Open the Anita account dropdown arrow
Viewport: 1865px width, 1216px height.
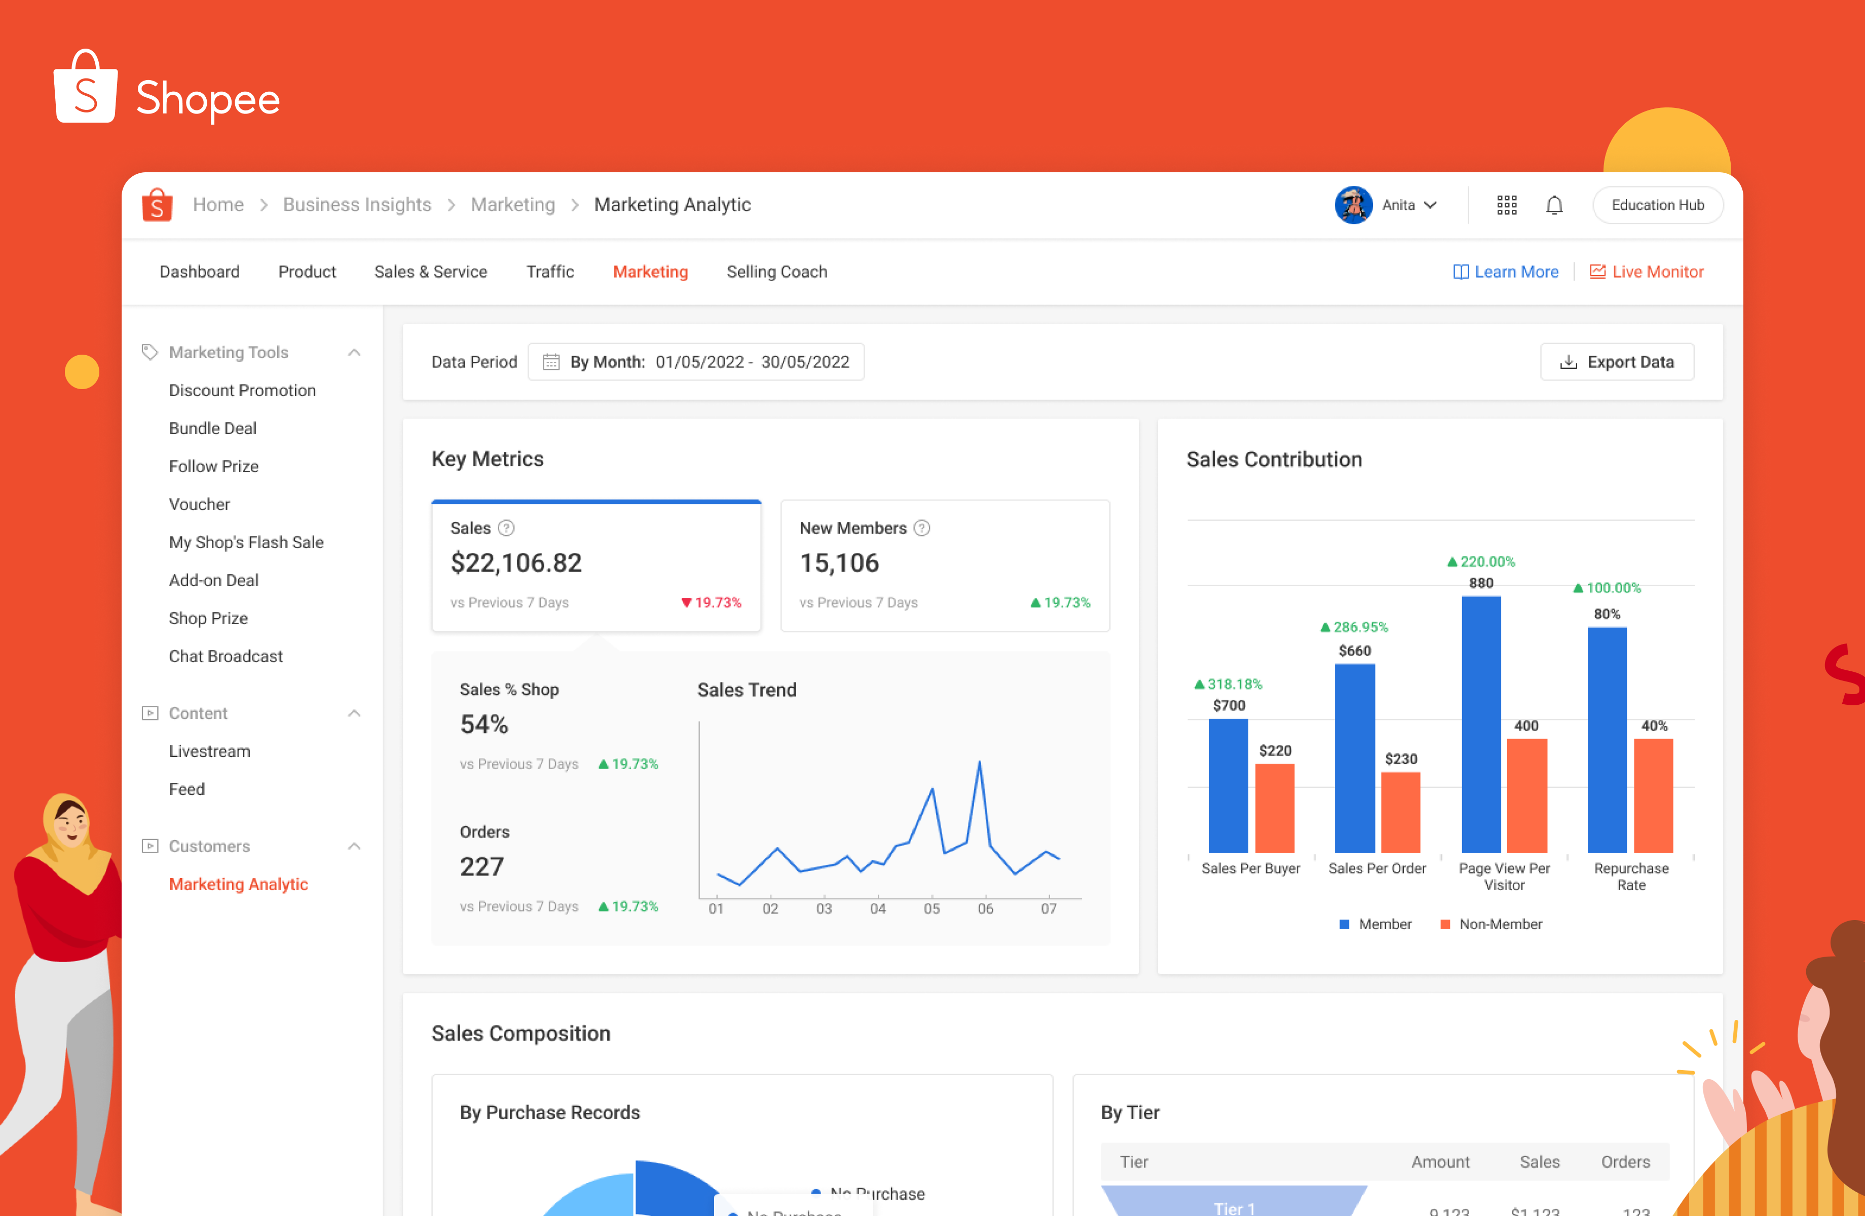point(1430,205)
